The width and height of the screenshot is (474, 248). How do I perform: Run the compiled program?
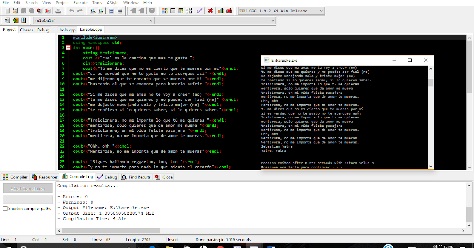click(173, 11)
